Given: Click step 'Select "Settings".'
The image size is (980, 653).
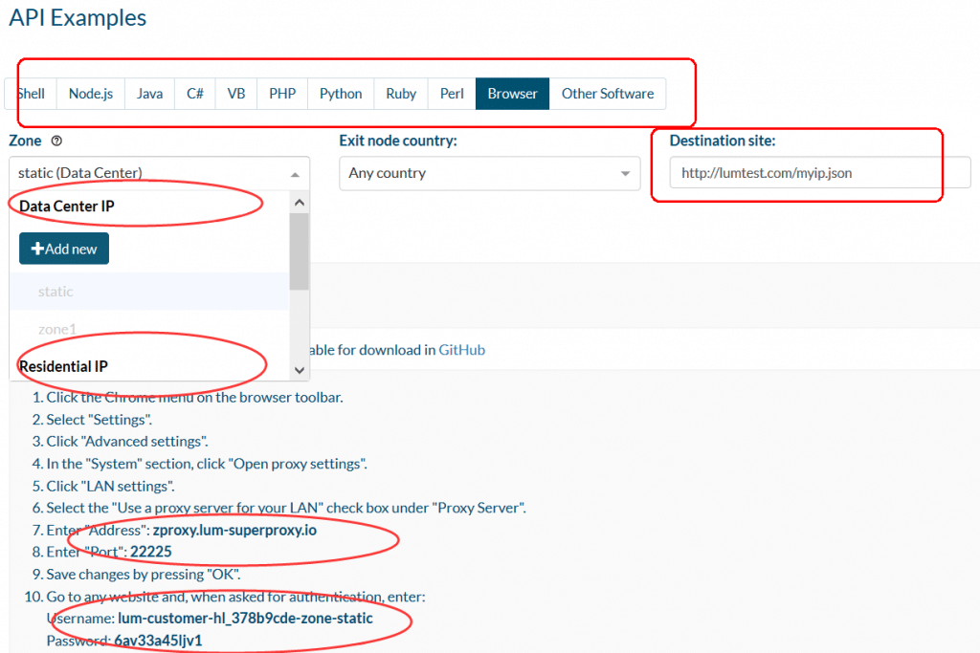Looking at the screenshot, I should (x=99, y=420).
